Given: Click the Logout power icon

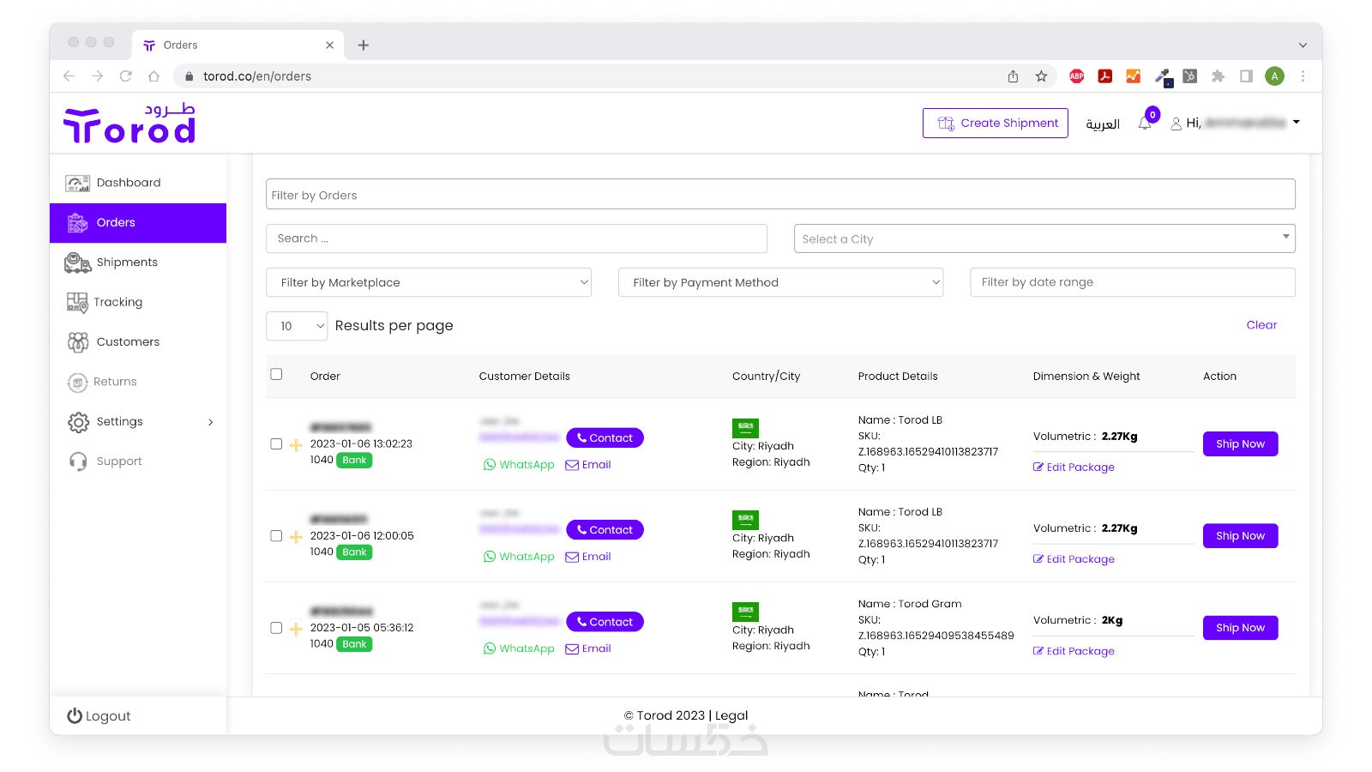Looking at the screenshot, I should click(75, 716).
